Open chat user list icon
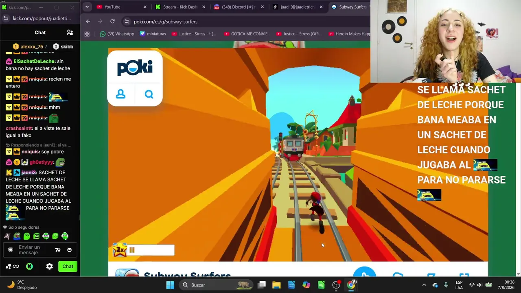The image size is (521, 293). [x=70, y=33]
